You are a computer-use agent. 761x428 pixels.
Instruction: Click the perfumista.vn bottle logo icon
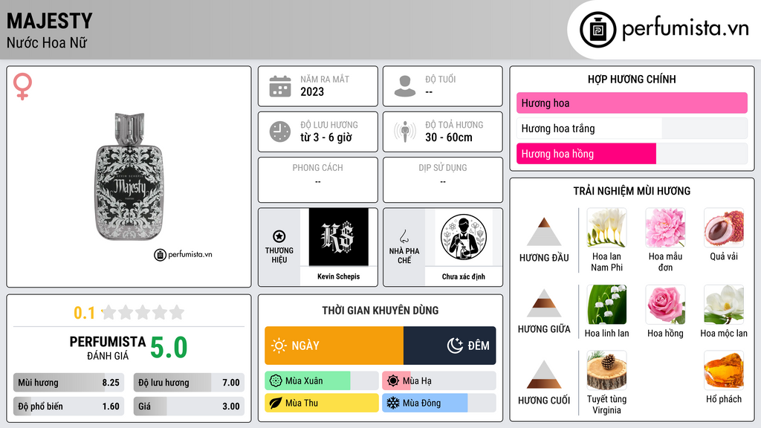click(598, 30)
